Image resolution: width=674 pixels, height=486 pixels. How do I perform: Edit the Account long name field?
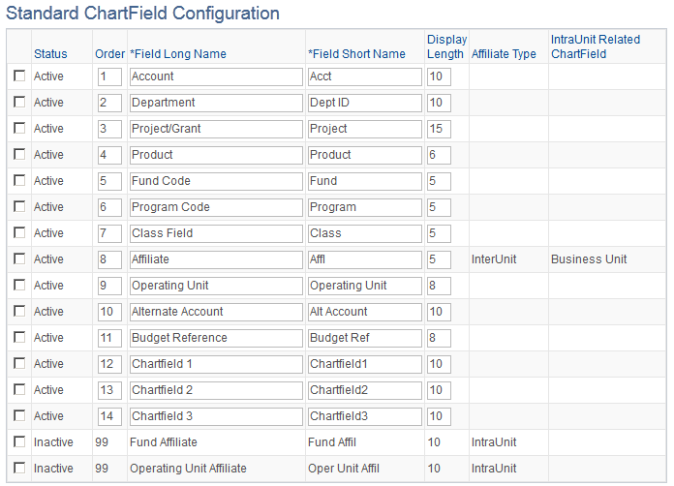click(216, 76)
